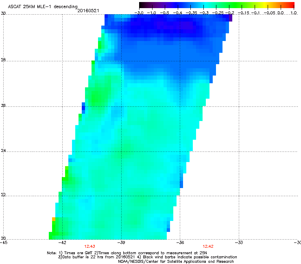301x264 pixels.
Task: Click the note line starting "3)Data buffer is 22 hrs"
Action: click(147, 257)
